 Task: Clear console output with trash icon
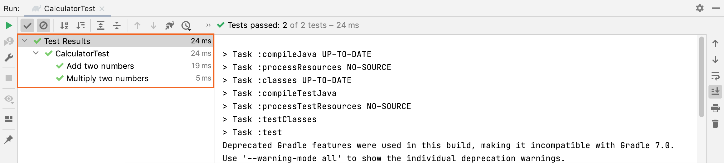point(715,124)
